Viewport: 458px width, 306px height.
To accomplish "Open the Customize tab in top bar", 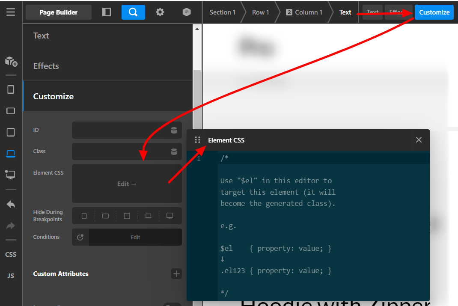I will point(434,12).
